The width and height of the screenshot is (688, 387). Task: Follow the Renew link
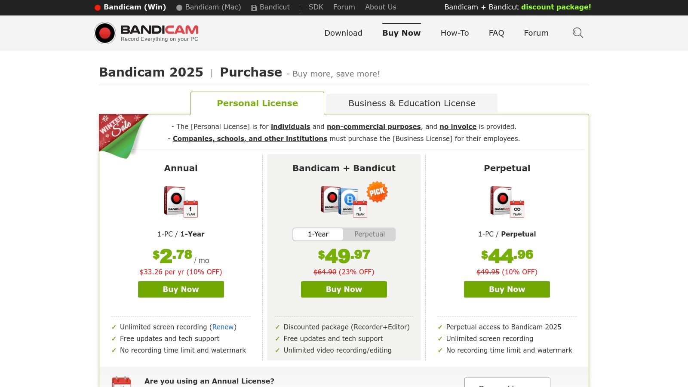223,327
